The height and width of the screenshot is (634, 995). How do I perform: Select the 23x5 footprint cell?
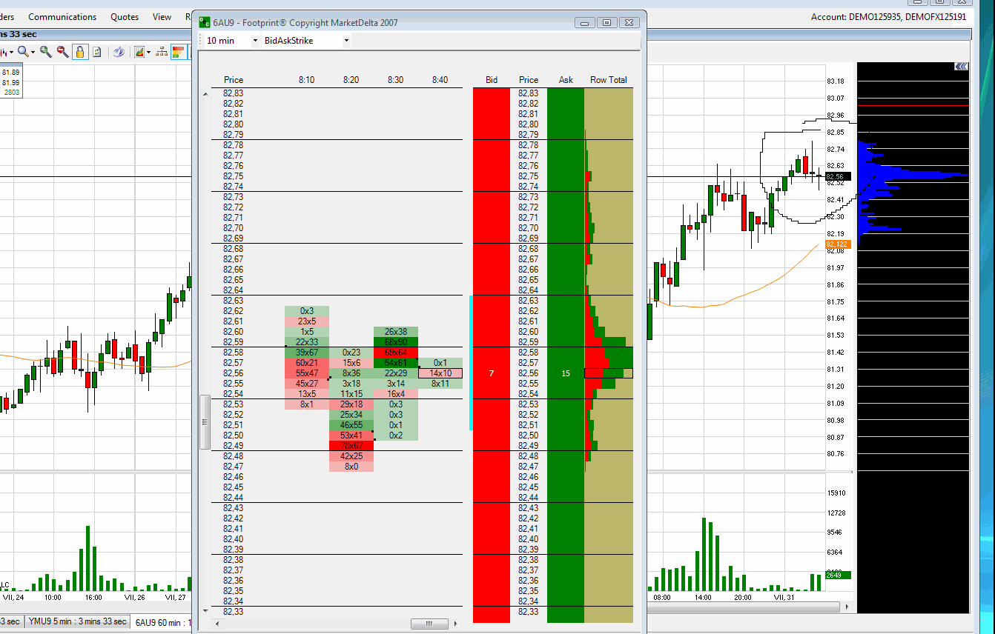point(306,321)
